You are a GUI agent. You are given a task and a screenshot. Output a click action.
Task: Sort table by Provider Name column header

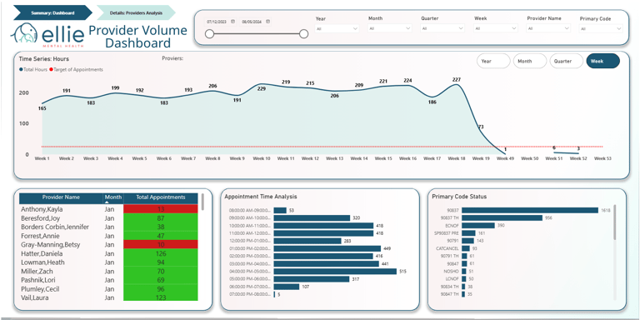click(x=61, y=197)
